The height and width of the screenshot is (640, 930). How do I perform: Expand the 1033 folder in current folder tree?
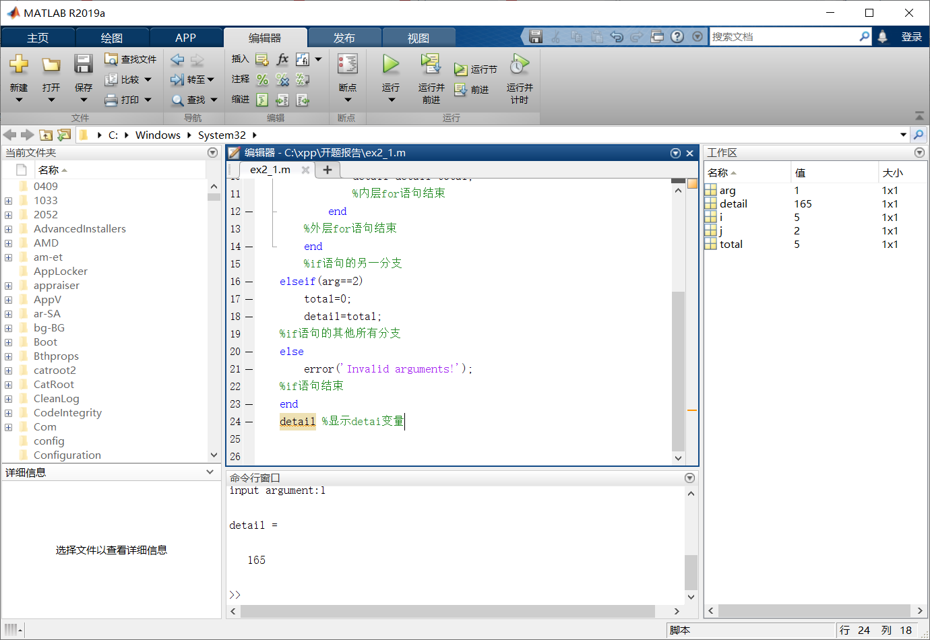(8, 201)
